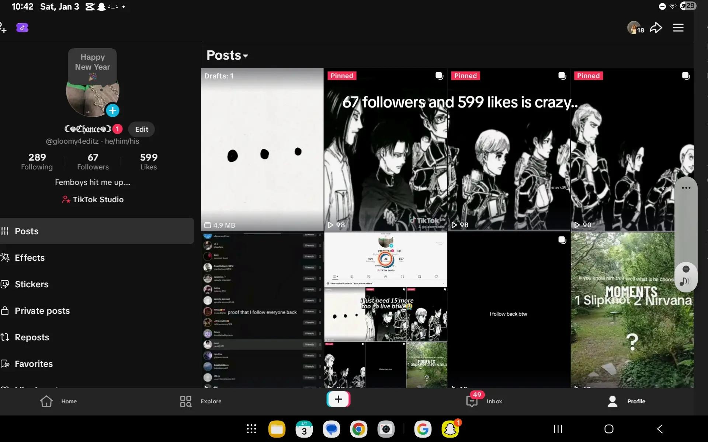Screen dimensions: 708x442
Task: Launch the yellow My Files app
Action: tap(277, 429)
